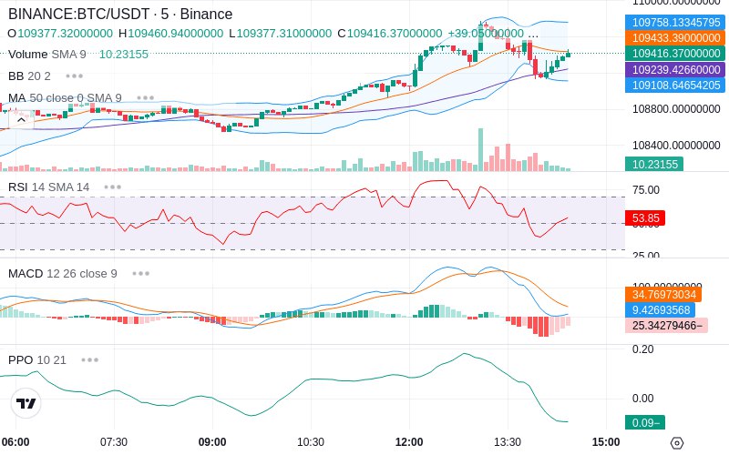This screenshot has height=455, width=729.
Task: Click the tallest green volume bar
Action: coord(481,150)
